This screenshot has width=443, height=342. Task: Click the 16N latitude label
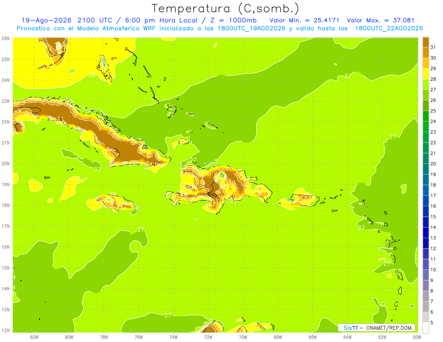pyautogui.click(x=5, y=247)
